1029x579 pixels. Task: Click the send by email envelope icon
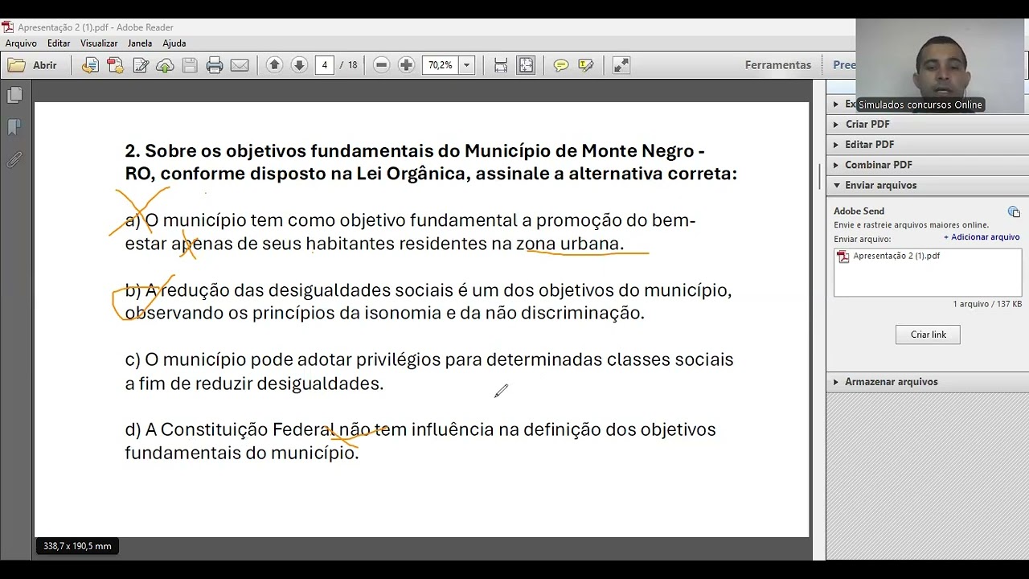(x=240, y=65)
